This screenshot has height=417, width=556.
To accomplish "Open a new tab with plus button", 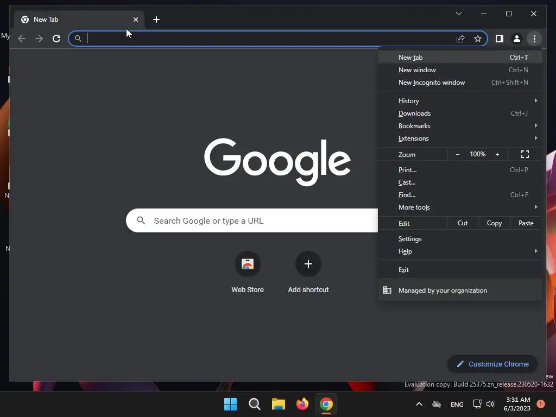I will coord(156,20).
